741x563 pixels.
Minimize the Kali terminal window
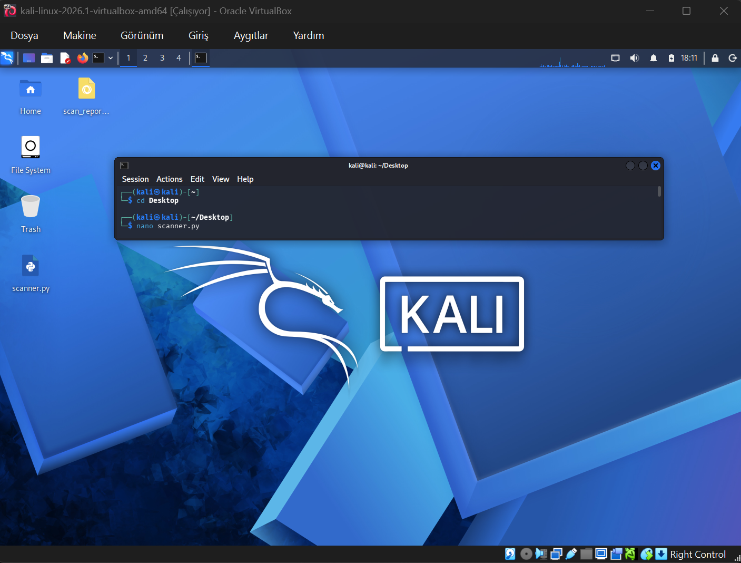point(630,166)
